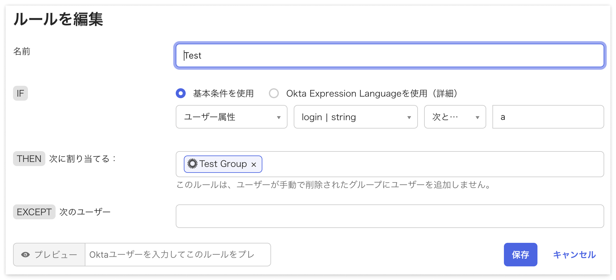The image size is (616, 280).
Task: Click the EXCEPT 次のユーザー input field
Action: coord(390,216)
